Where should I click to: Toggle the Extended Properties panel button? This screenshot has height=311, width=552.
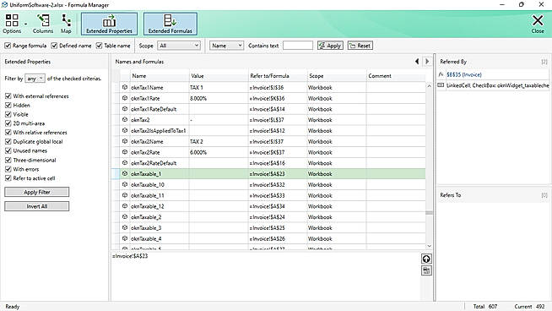pos(109,24)
